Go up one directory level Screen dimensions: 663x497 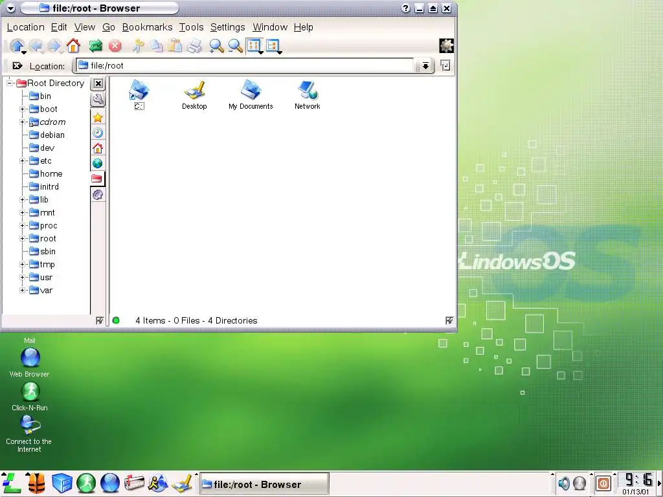[x=17, y=46]
